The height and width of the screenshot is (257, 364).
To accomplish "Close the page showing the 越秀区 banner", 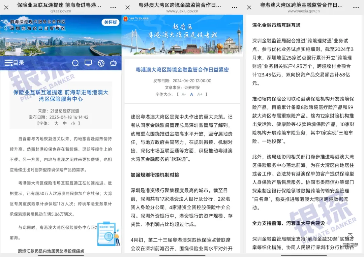I will [128, 7].
